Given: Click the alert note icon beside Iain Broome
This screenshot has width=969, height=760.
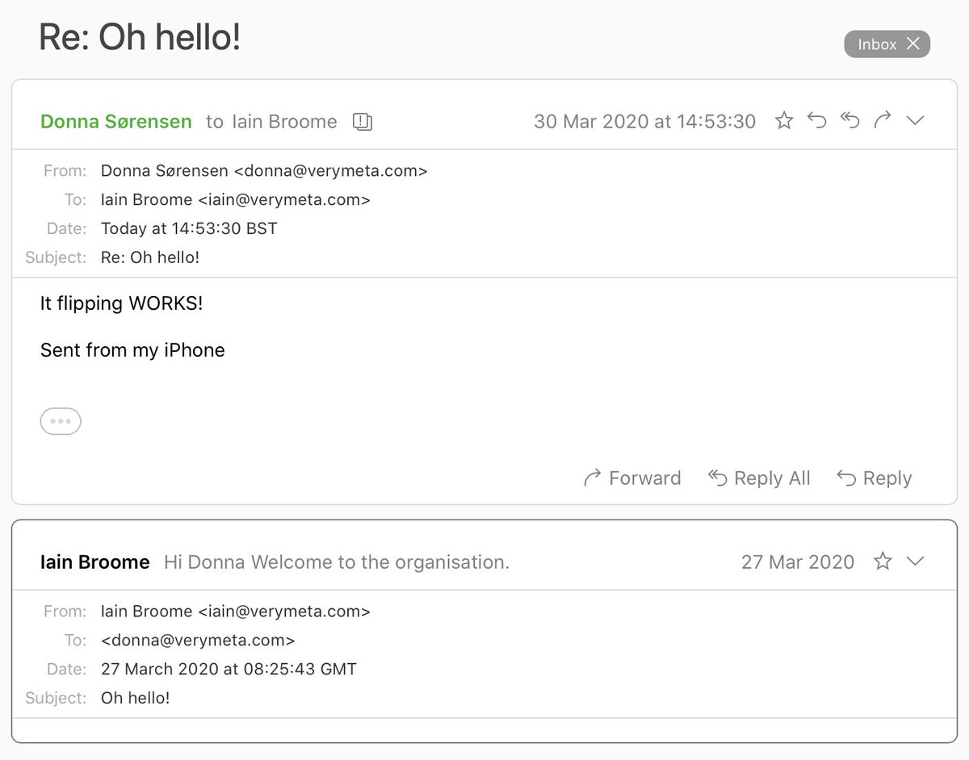Looking at the screenshot, I should (363, 122).
